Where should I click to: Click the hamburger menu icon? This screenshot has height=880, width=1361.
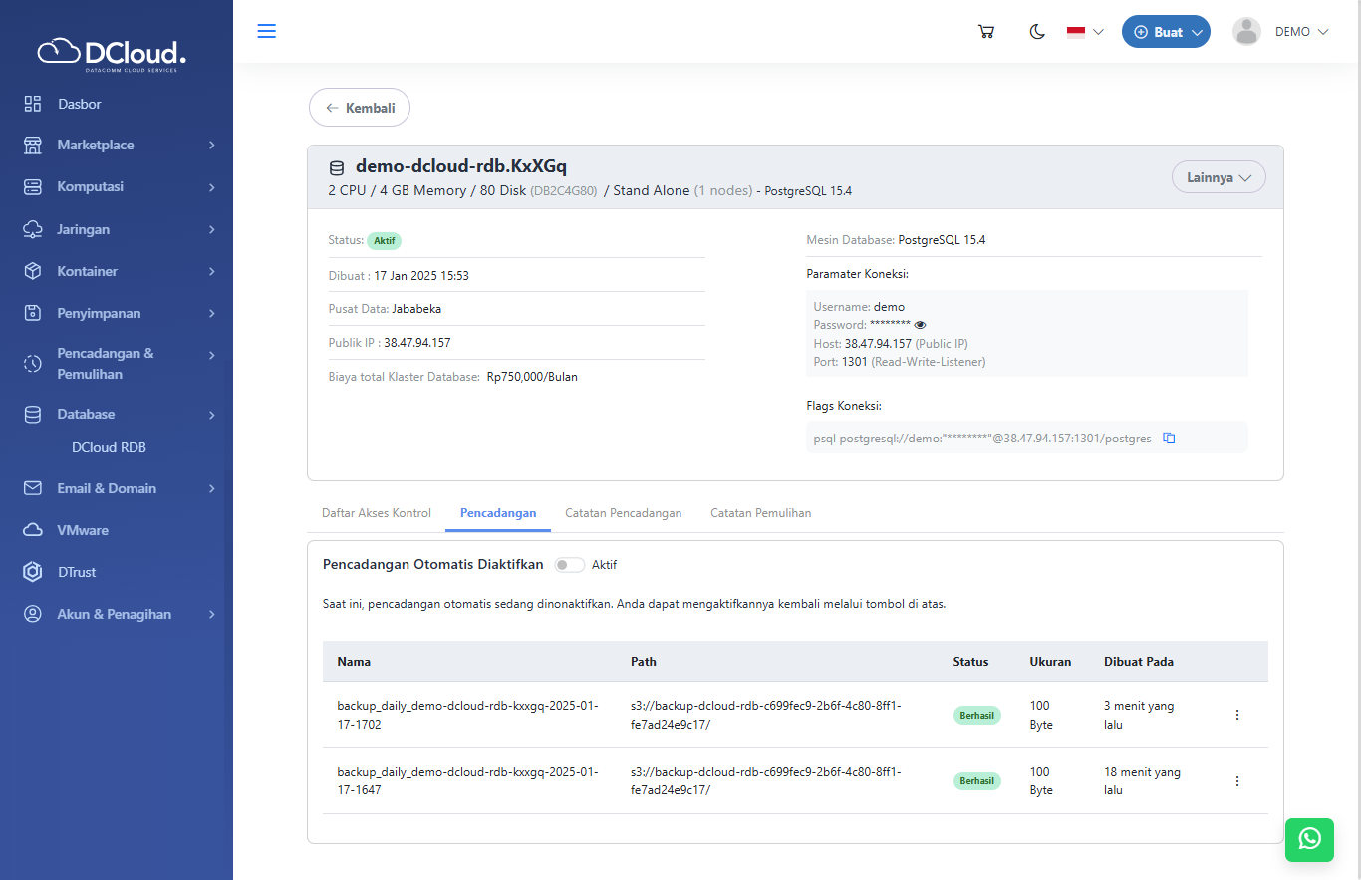click(266, 31)
